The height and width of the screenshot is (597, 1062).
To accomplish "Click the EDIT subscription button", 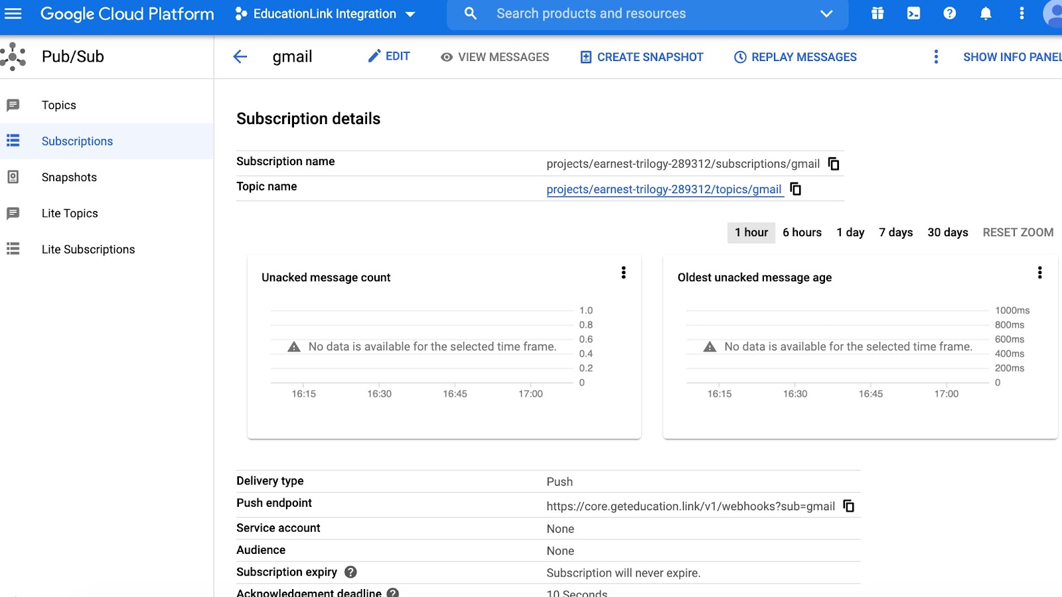I will 389,56.
